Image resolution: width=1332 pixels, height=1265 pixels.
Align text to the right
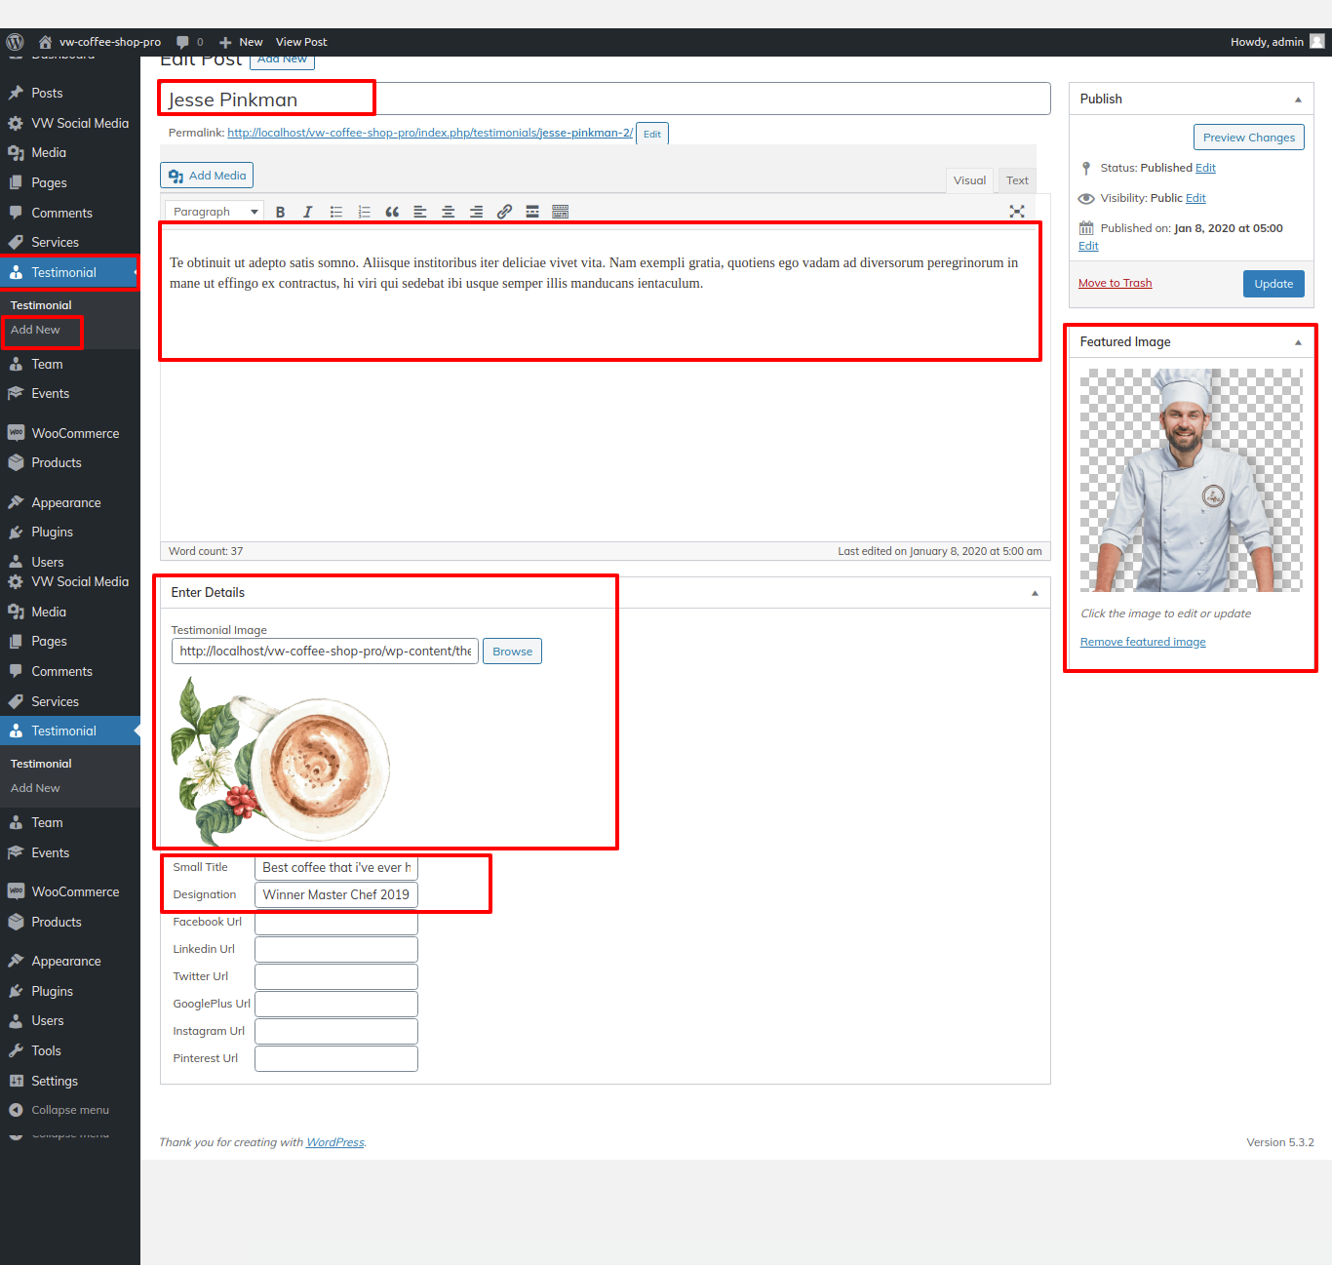(476, 212)
